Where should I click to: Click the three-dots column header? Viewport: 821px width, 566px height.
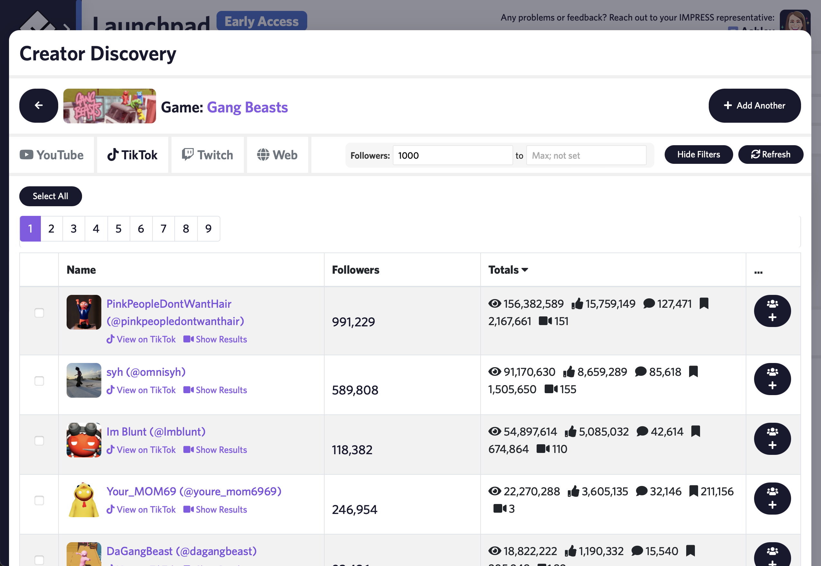(758, 271)
